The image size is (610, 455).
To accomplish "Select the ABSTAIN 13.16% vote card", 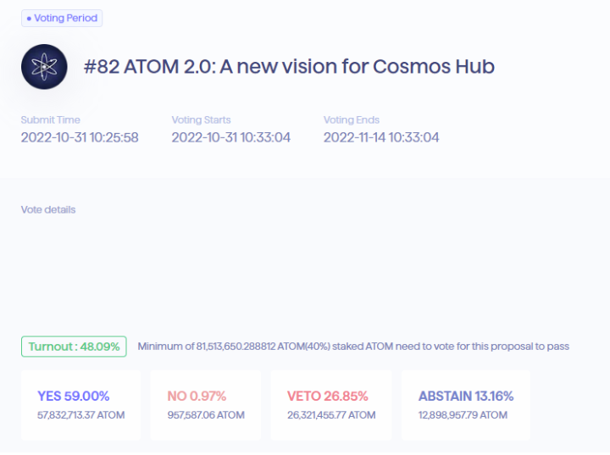I will point(466,405).
